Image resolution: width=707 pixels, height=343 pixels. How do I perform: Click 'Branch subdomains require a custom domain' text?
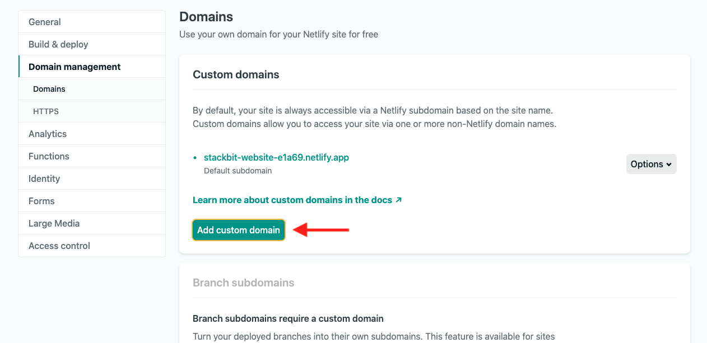pos(288,318)
